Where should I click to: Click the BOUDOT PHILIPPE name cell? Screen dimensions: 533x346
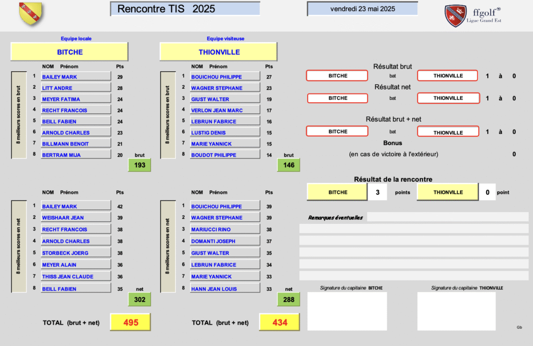click(224, 155)
